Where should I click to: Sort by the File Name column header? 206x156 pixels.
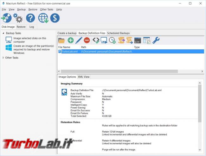click(x=69, y=47)
